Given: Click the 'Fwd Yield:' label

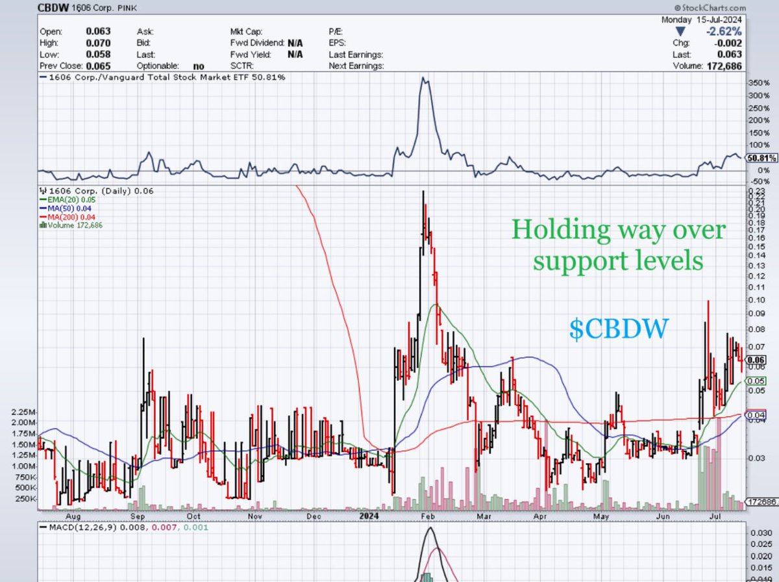Looking at the screenshot, I should pyautogui.click(x=251, y=54).
